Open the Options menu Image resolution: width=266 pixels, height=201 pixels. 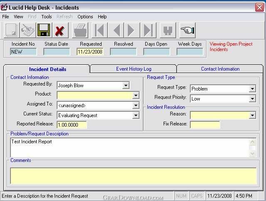coord(85,17)
